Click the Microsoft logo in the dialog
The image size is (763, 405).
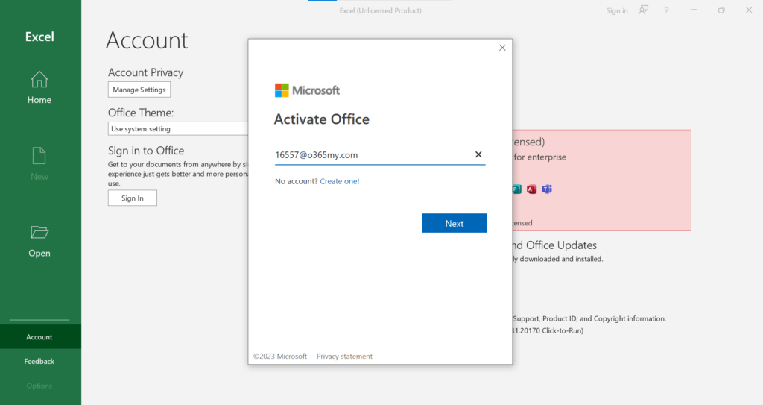click(307, 90)
